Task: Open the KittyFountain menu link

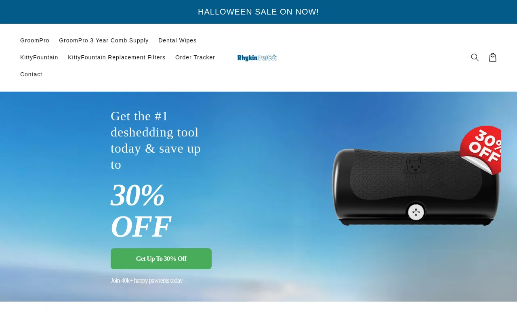Action: pos(39,57)
